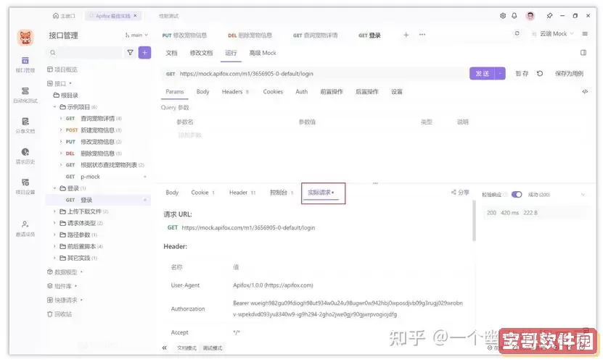Image resolution: width=603 pixels, height=362 pixels.
Task: Go to 主窗口 home tab
Action: [x=64, y=16]
